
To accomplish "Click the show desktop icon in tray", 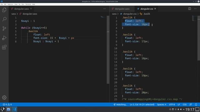I will click(197, 109).
